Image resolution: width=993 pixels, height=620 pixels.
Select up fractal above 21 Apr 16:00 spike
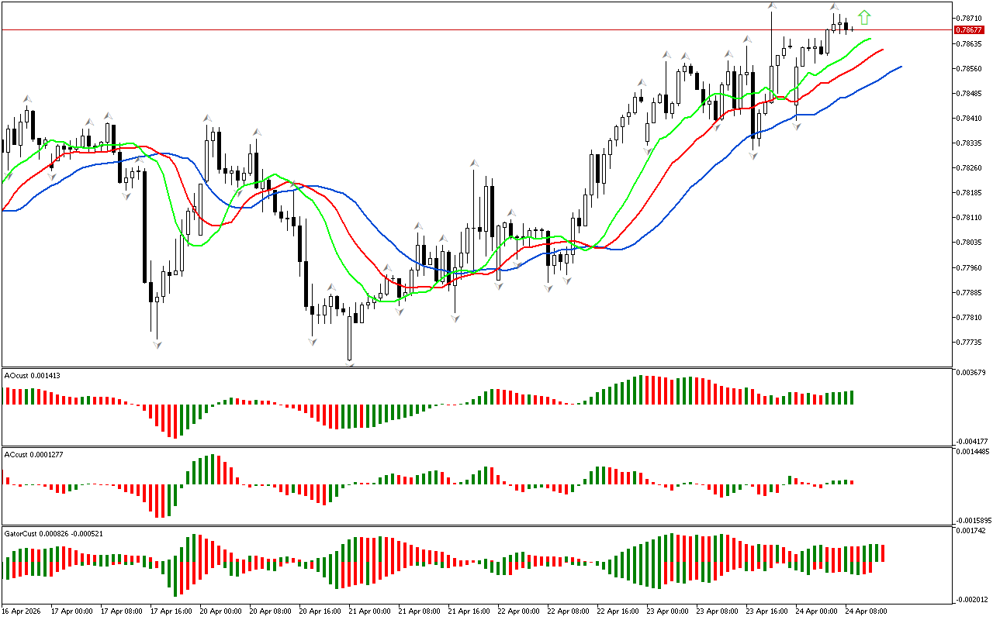[473, 164]
